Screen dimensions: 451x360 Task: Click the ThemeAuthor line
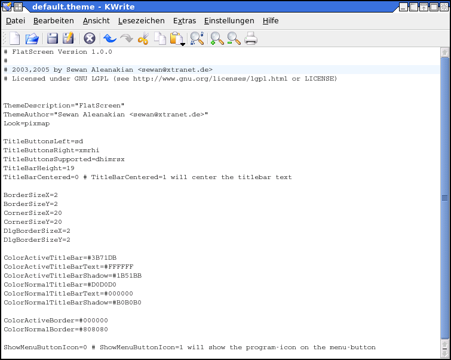coord(106,115)
